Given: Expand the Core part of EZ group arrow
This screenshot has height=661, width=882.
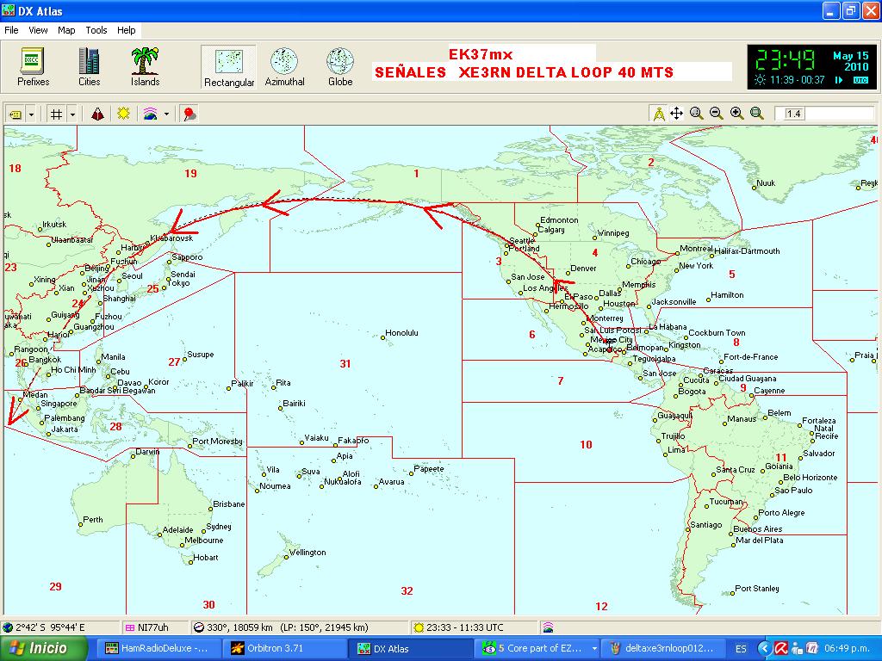Looking at the screenshot, I should point(593,648).
